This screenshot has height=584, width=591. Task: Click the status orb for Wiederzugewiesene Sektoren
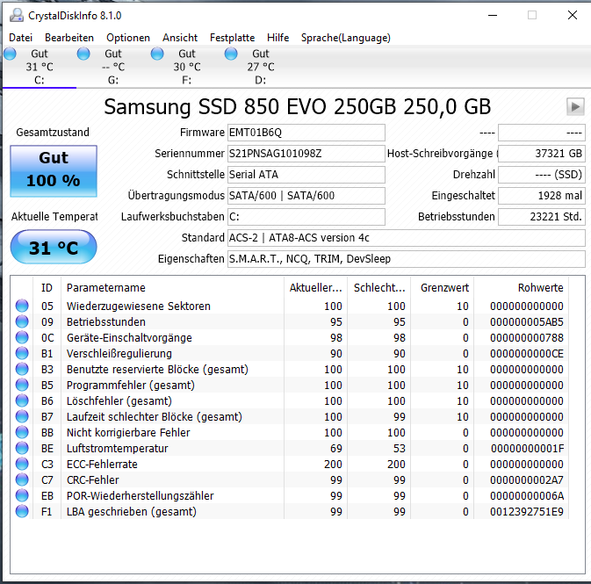22,306
